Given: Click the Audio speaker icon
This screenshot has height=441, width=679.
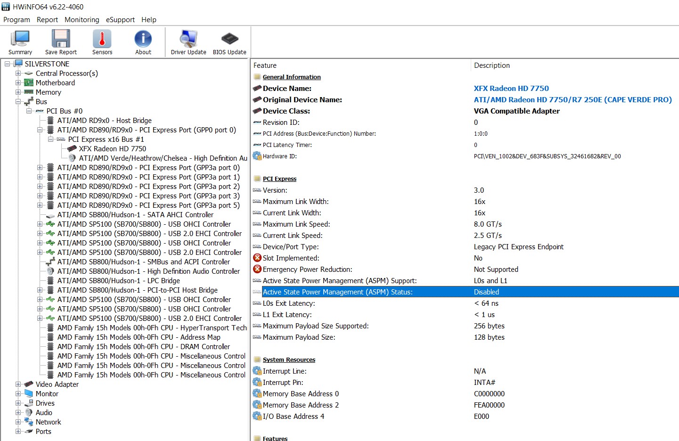Looking at the screenshot, I should (x=29, y=412).
